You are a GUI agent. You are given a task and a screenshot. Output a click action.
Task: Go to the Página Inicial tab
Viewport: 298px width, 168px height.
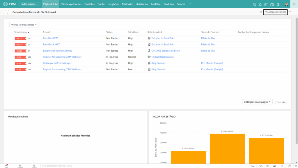(x=50, y=4)
